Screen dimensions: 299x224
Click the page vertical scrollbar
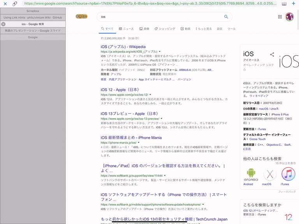pyautogui.click(x=298, y=19)
